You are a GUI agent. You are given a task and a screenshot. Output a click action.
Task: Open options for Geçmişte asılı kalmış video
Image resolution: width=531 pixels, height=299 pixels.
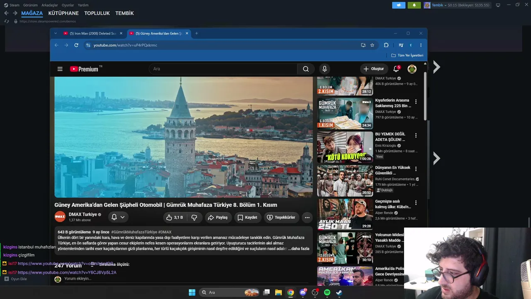[416, 203]
